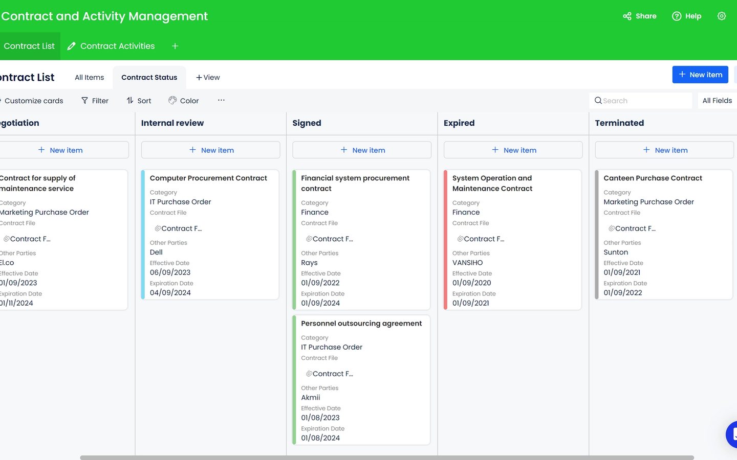737x460 pixels.
Task: Open attachment in Canteen Purchase Contract card
Action: point(632,228)
